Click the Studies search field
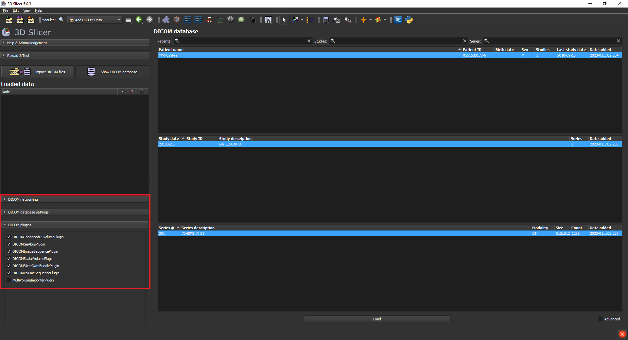628x340 pixels. [399, 41]
